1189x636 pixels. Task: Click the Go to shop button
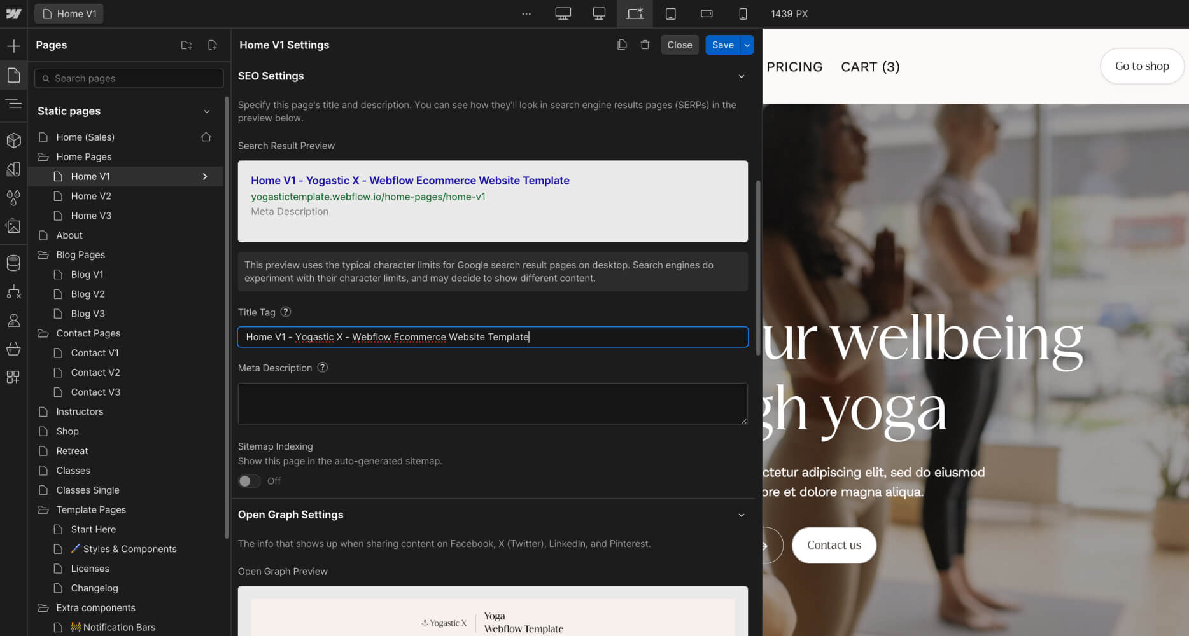click(1141, 66)
